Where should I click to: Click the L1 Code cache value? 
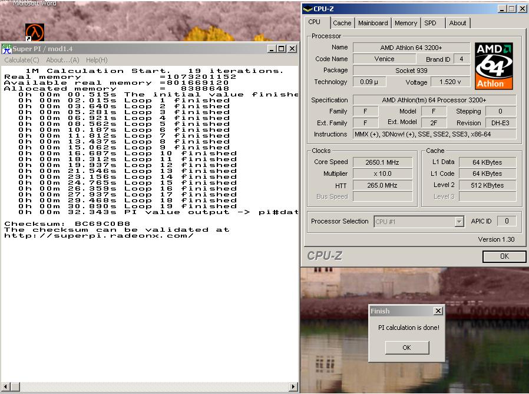488,173
